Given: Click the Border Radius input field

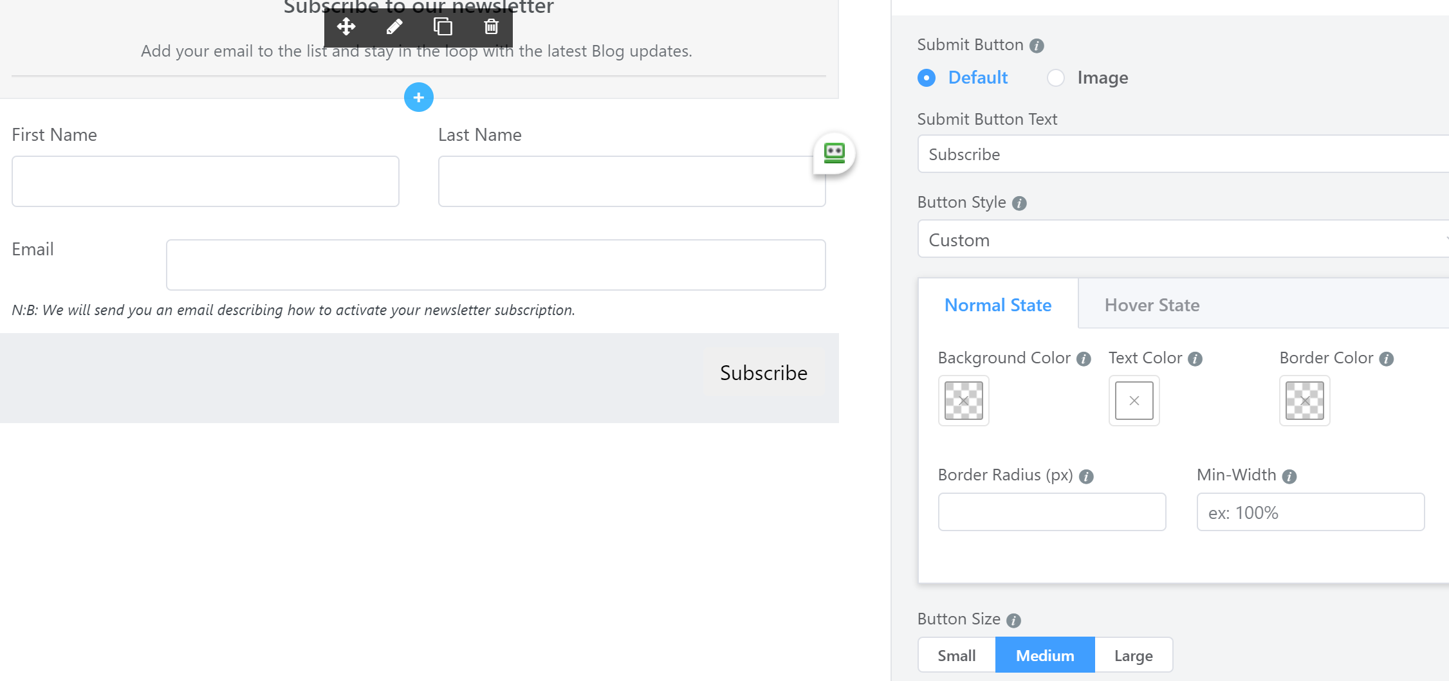Looking at the screenshot, I should 1052,511.
